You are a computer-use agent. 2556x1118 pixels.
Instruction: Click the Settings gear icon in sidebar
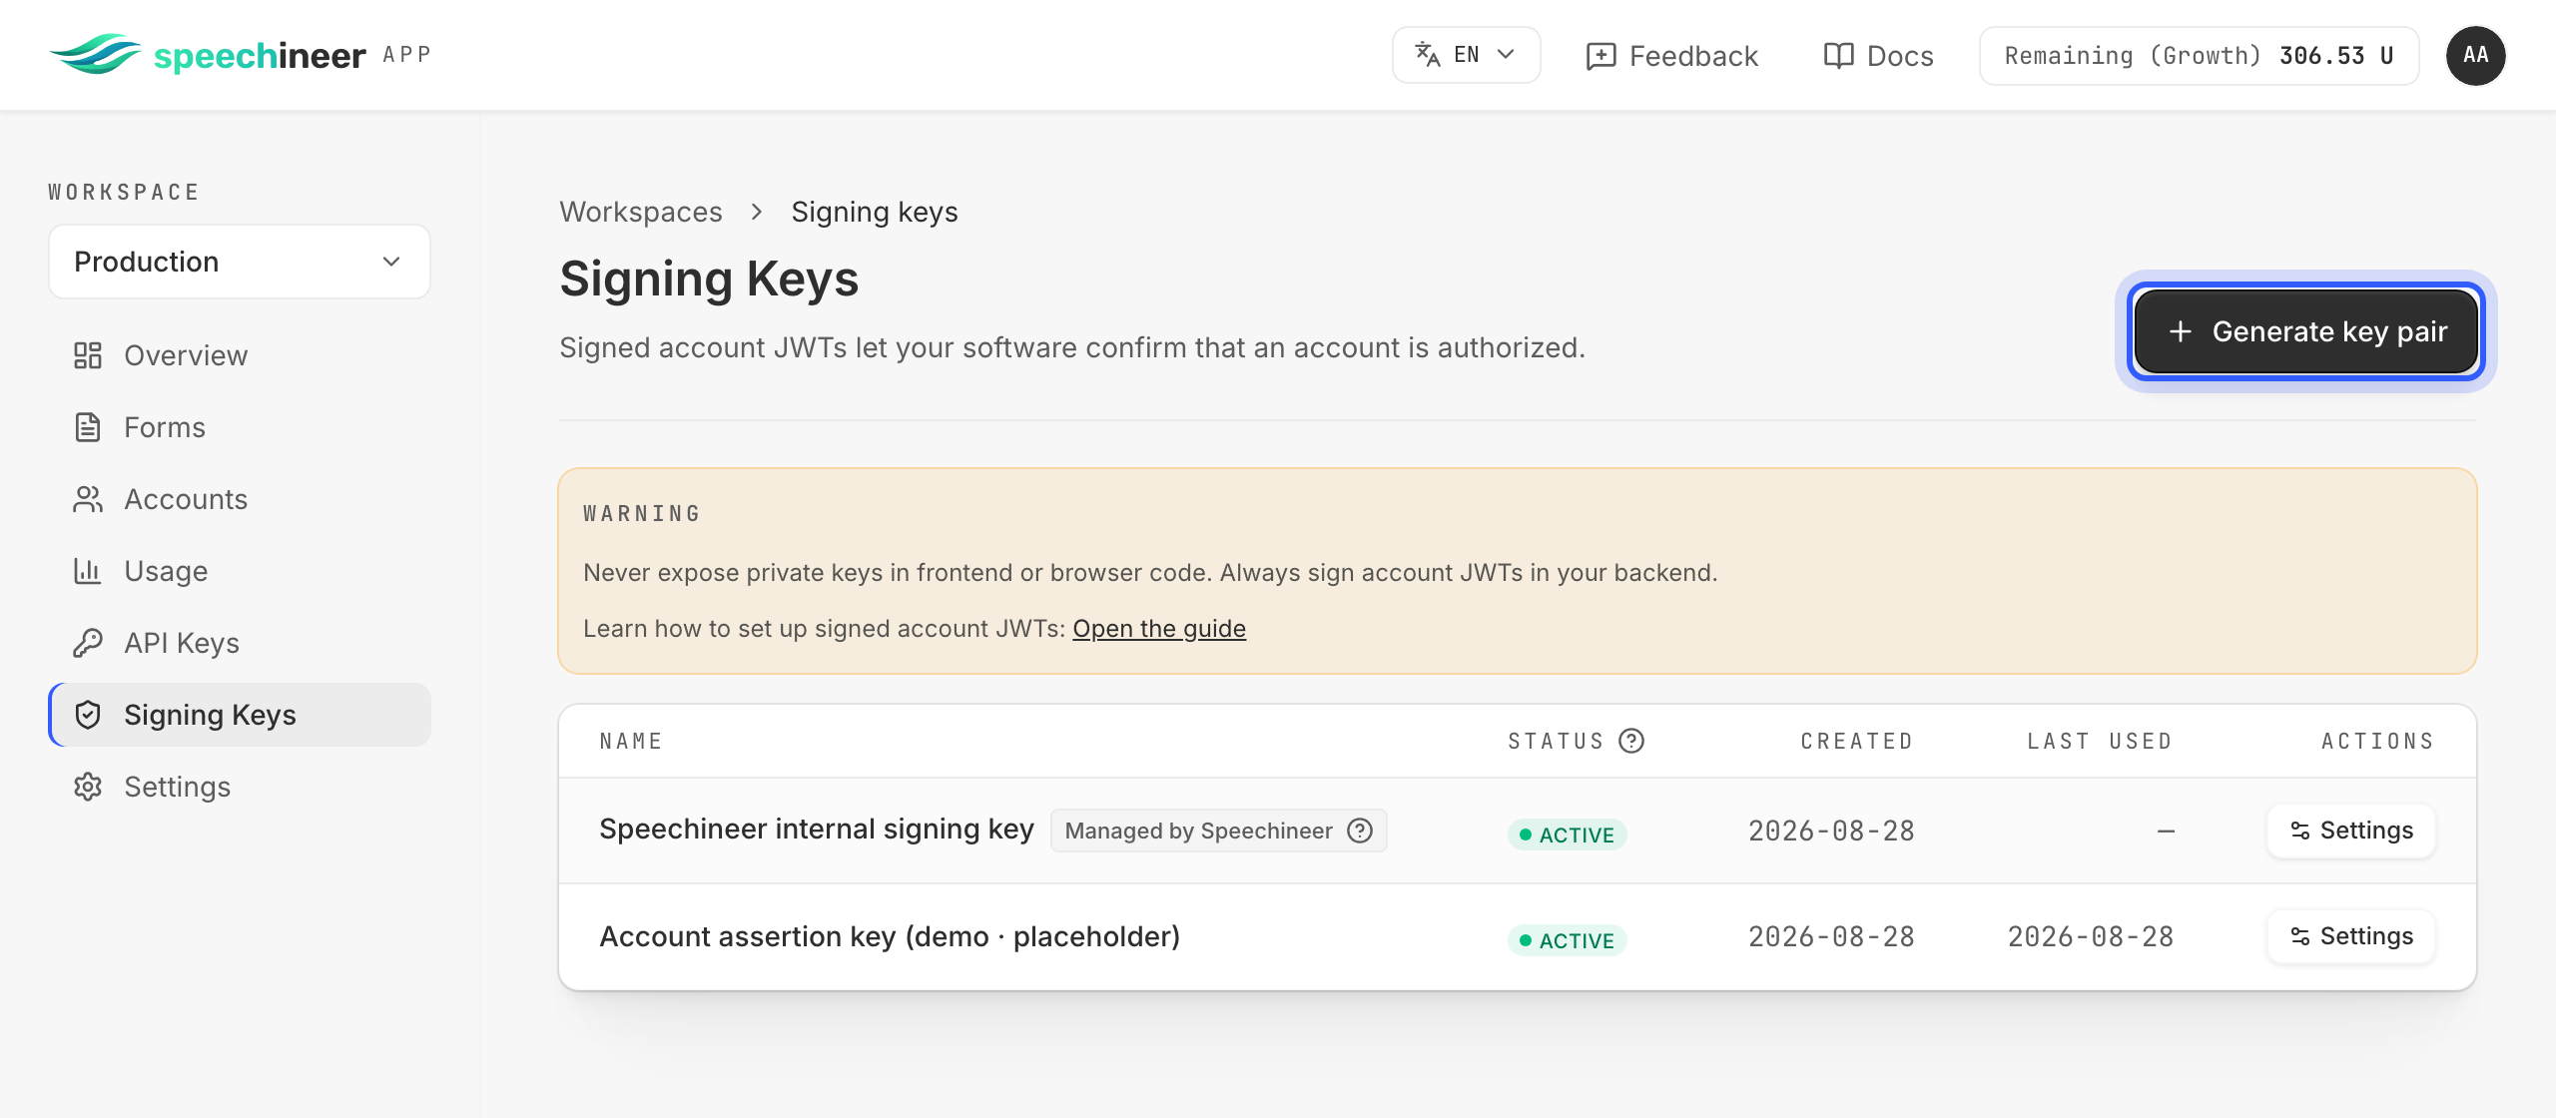click(88, 787)
